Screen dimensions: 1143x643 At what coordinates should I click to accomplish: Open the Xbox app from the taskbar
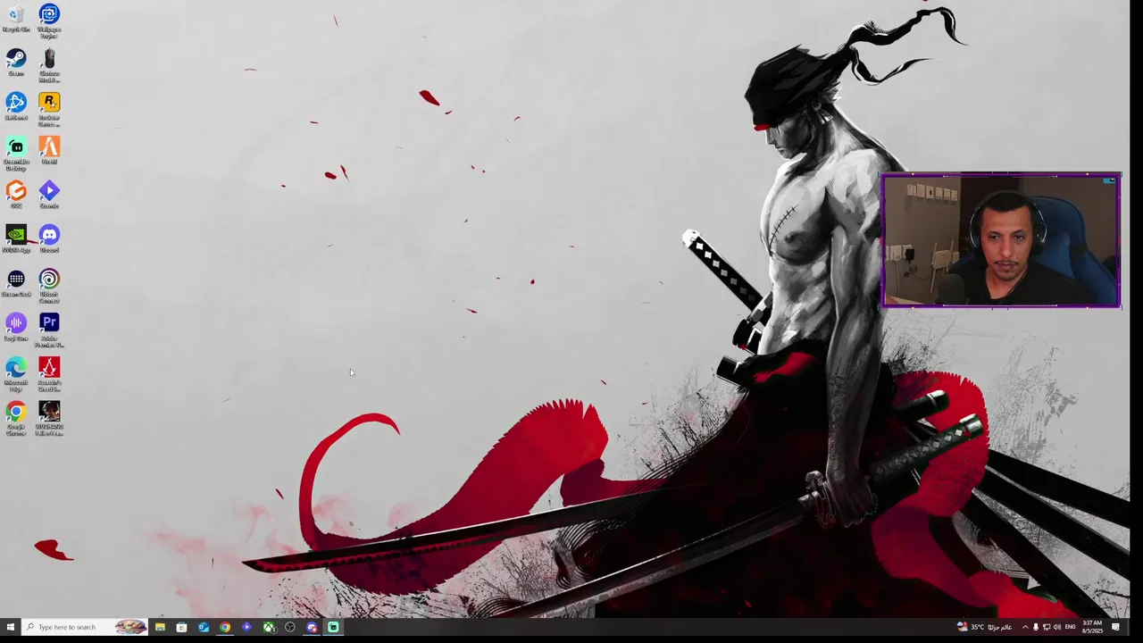click(269, 627)
